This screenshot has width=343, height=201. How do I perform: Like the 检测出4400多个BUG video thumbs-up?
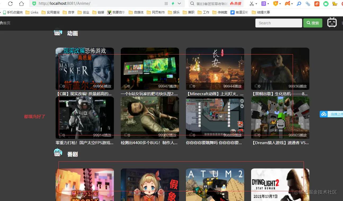point(126,135)
